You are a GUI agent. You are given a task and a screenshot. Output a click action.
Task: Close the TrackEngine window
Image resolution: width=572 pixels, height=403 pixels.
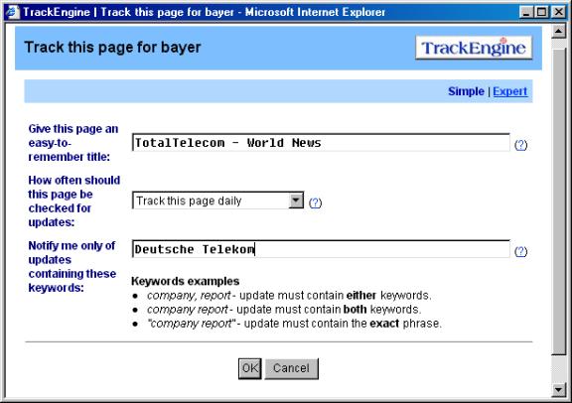coord(558,12)
